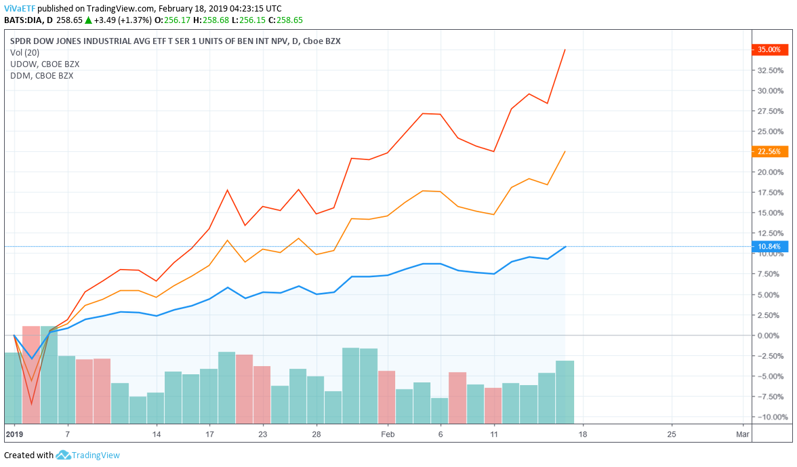Click the TradingView link beside 'Created with'

(x=96, y=455)
